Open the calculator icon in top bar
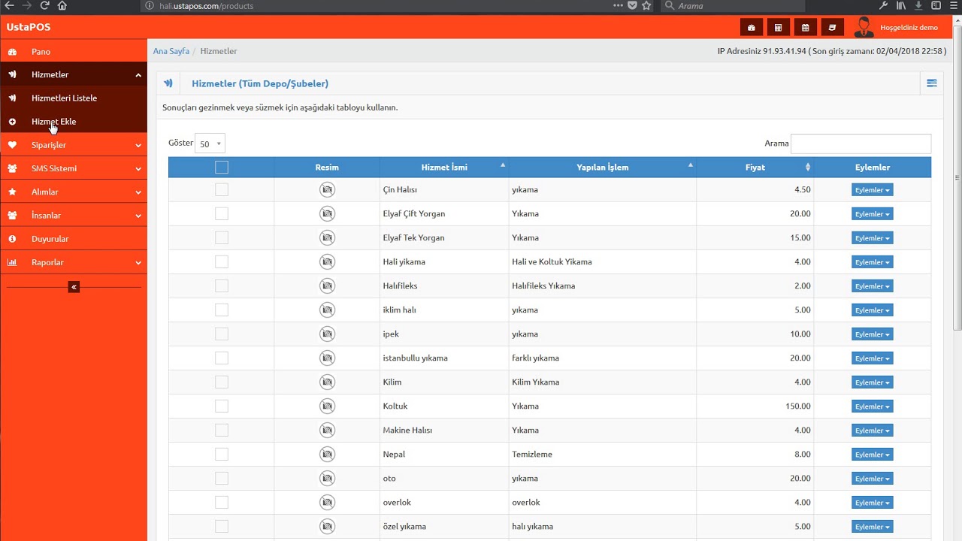This screenshot has width=962, height=541. [x=778, y=28]
